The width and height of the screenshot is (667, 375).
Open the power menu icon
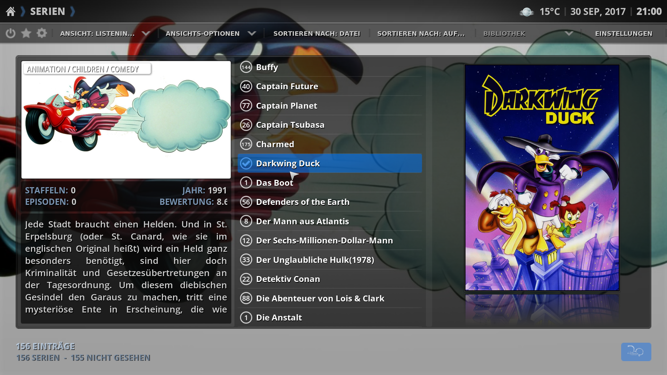[11, 33]
